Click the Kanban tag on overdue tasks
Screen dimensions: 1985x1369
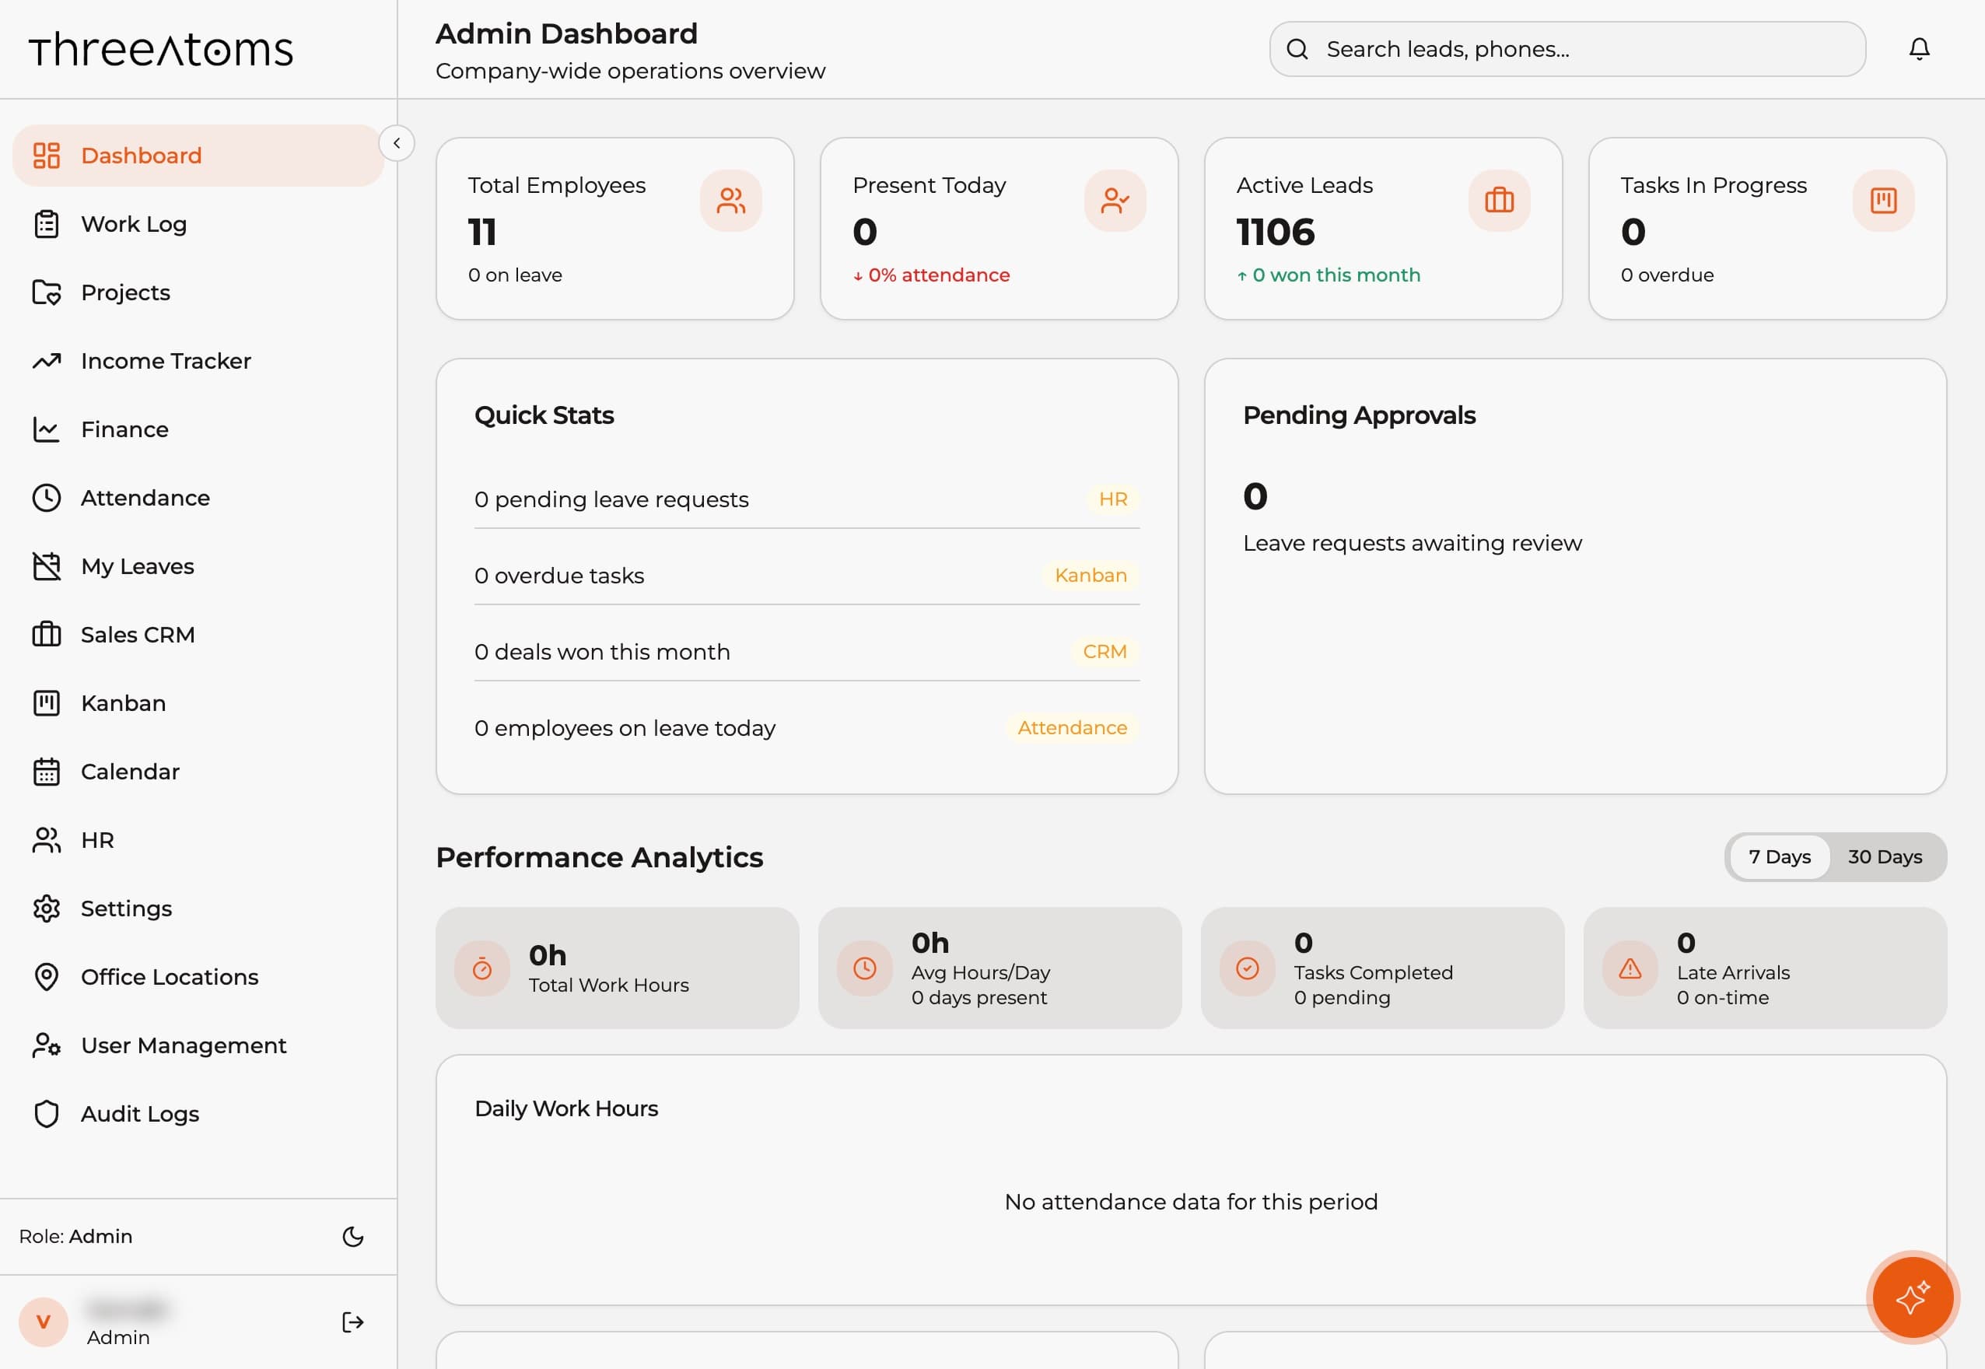click(1091, 576)
